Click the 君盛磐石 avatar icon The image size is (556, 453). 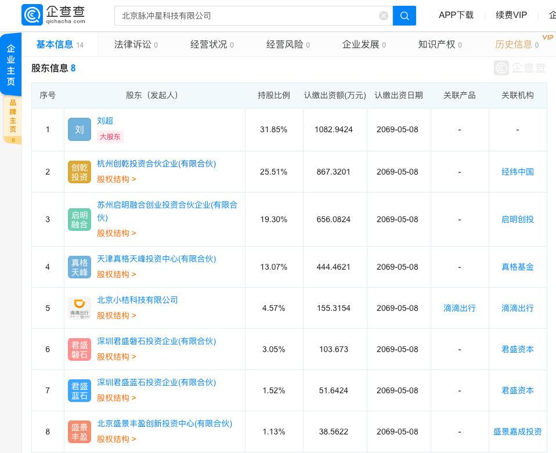point(80,349)
